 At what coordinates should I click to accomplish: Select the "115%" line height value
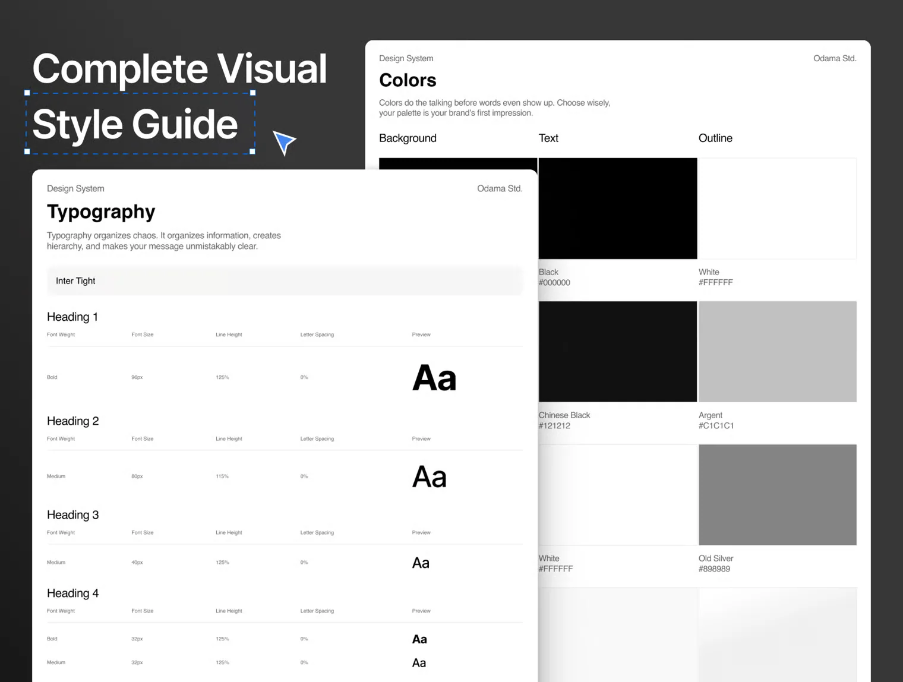222,476
